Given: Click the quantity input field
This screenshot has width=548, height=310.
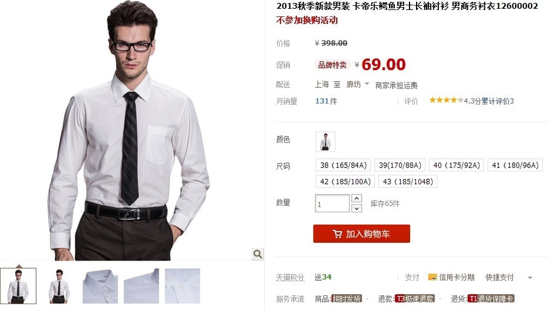Looking at the screenshot, I should click(332, 204).
